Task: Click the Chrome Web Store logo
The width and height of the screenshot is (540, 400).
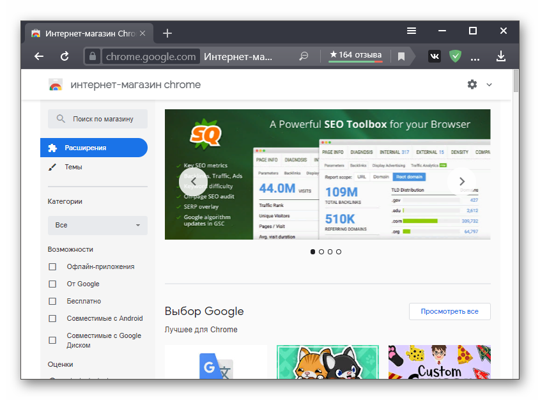Action: pos(56,84)
